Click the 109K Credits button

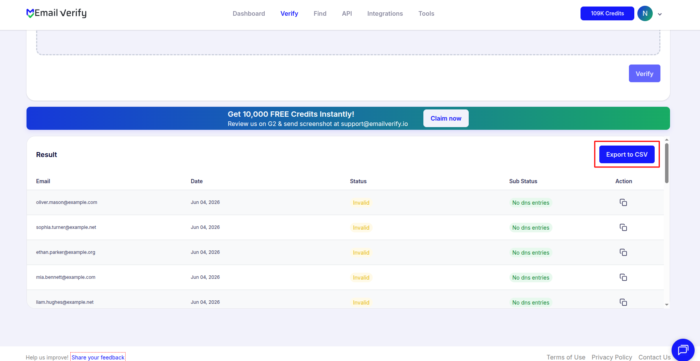pyautogui.click(x=607, y=13)
